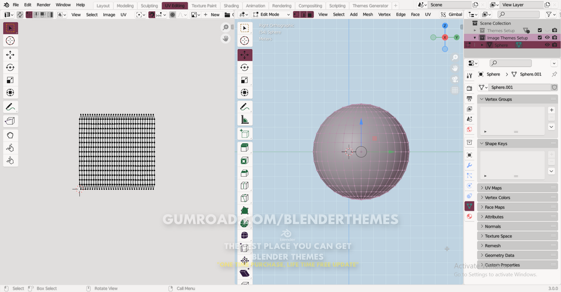Select the Knife tool
Viewport: 561px width, 292px height.
244,198
